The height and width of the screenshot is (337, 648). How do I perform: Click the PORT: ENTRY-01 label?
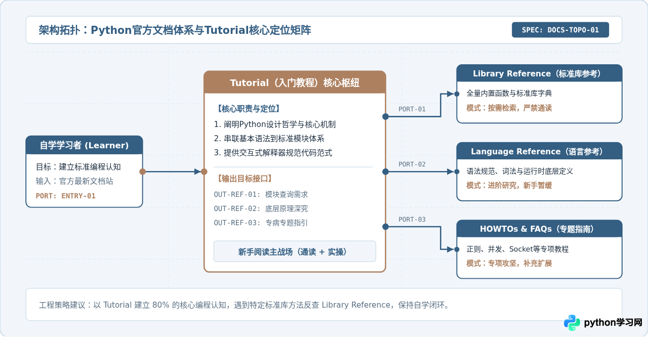click(65, 196)
